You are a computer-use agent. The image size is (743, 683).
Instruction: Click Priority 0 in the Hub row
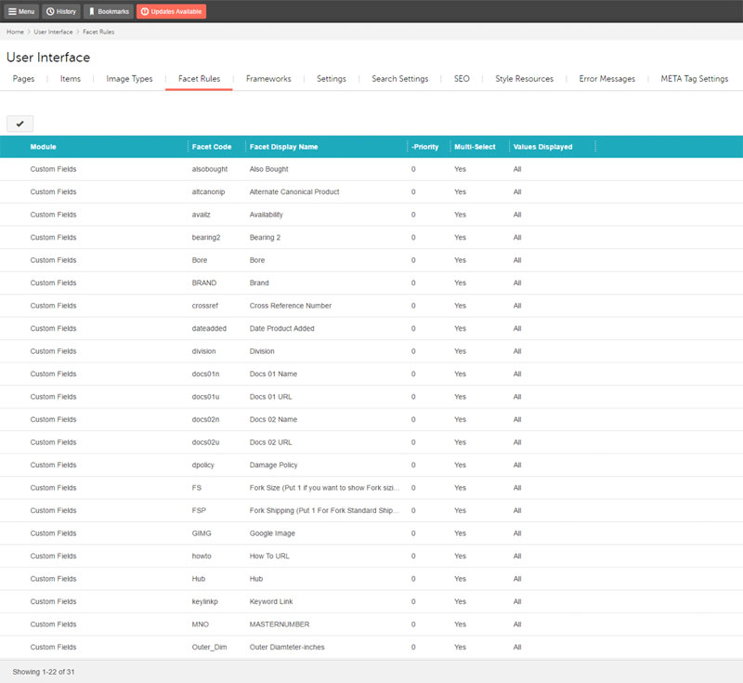click(x=413, y=579)
